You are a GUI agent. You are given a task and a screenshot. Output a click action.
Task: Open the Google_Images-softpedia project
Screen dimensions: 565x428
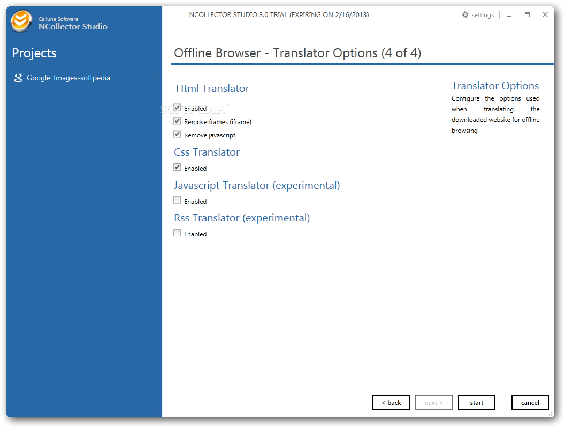click(x=68, y=78)
